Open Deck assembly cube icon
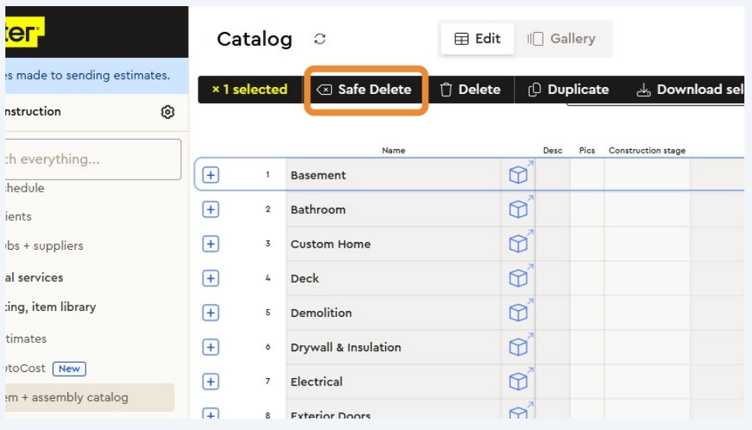Image resolution: width=752 pixels, height=430 pixels. tap(519, 278)
